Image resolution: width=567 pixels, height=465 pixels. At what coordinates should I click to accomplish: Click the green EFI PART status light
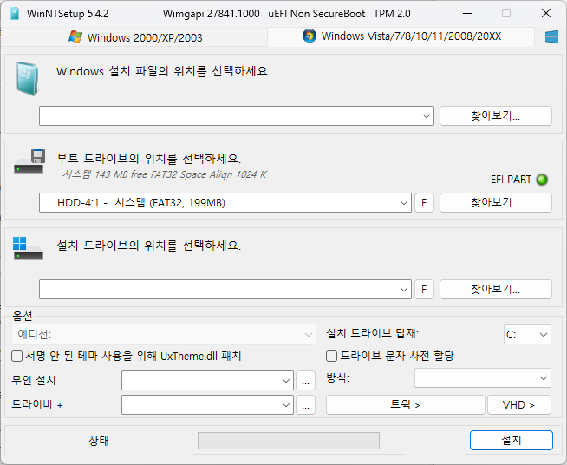coord(542,180)
